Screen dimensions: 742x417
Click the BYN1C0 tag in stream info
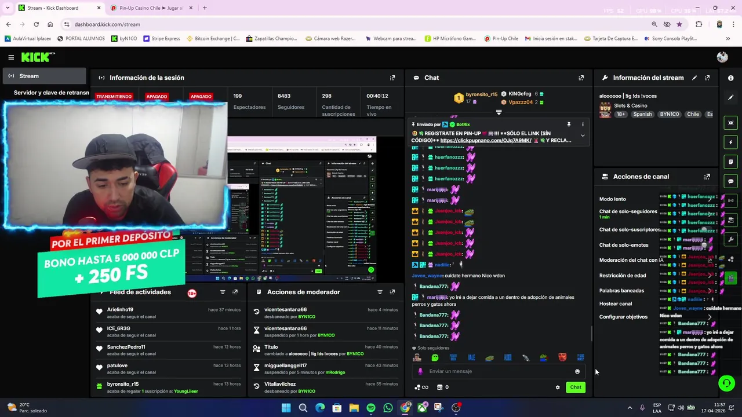pyautogui.click(x=669, y=114)
